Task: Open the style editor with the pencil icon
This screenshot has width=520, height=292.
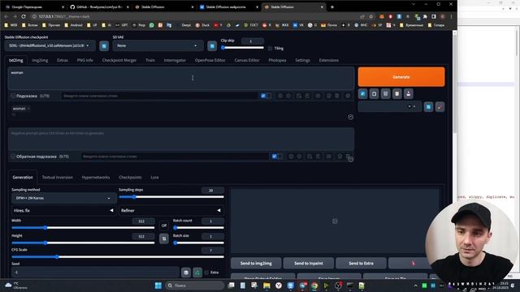Action: tap(440, 106)
